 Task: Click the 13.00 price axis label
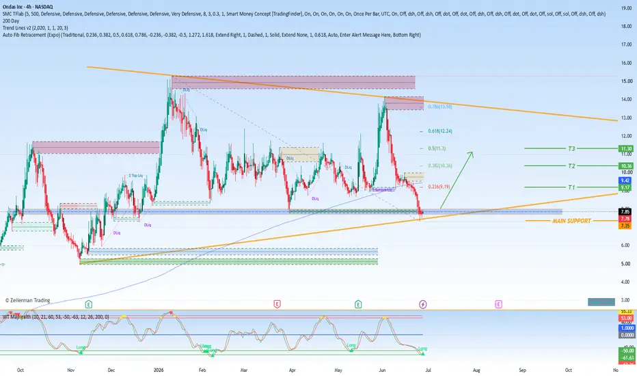(626, 118)
